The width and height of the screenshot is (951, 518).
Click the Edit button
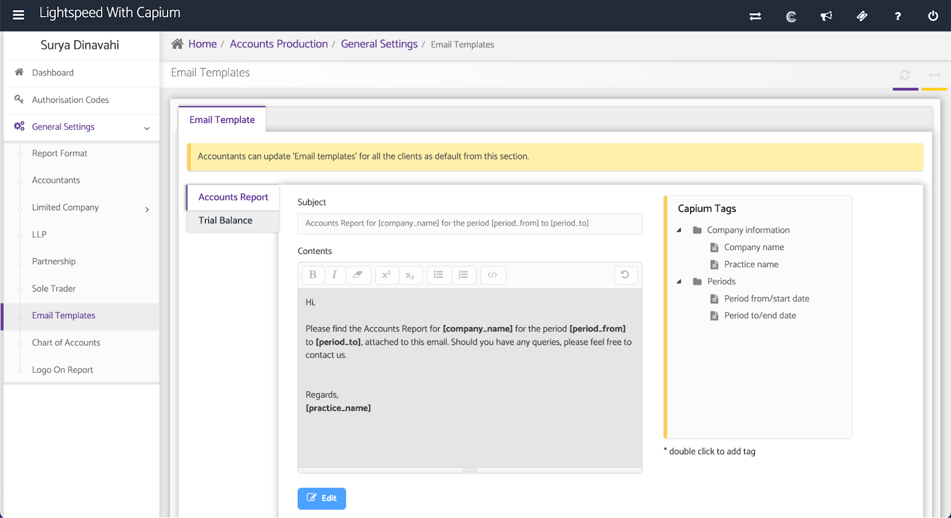tap(322, 498)
